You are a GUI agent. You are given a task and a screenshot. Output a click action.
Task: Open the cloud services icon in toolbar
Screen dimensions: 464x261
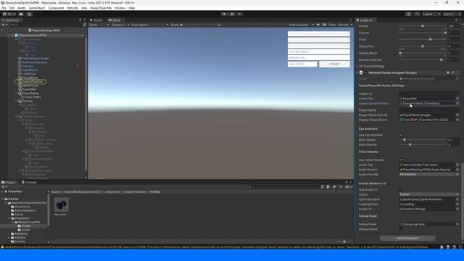21,14
